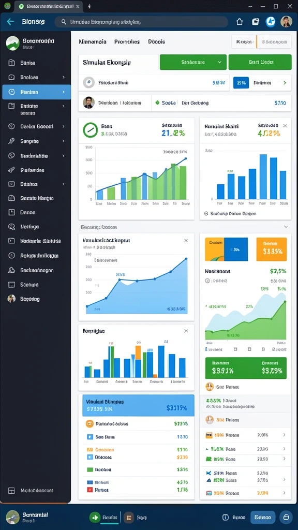Select the wrench icon in sidebar
The width and height of the screenshot is (298, 530).
click(11, 141)
